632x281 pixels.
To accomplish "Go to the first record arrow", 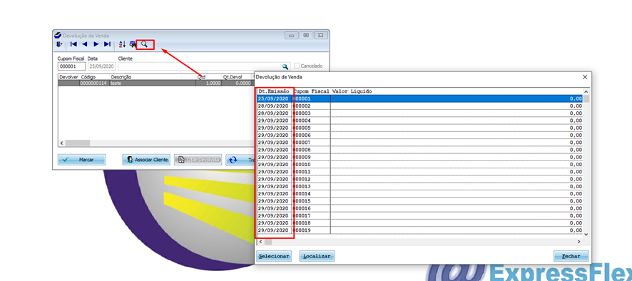I will pos(73,44).
